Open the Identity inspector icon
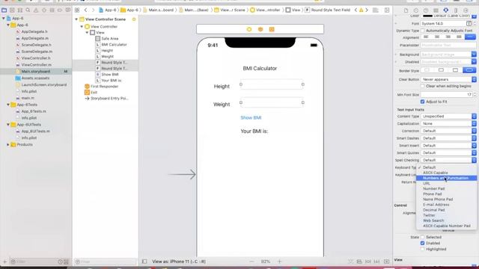 [x=436, y=10]
